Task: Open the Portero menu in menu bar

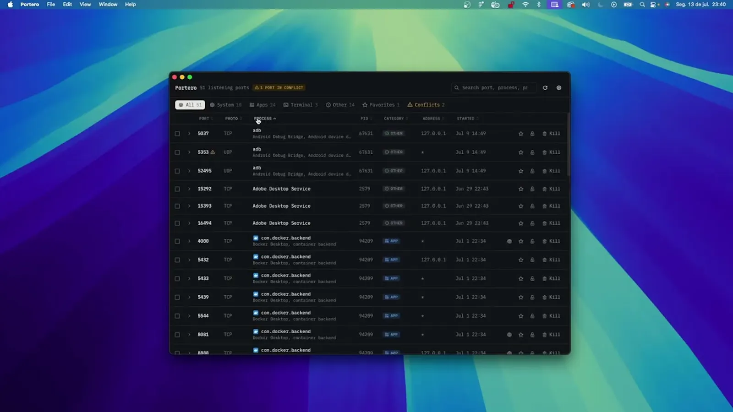Action: [x=30, y=5]
